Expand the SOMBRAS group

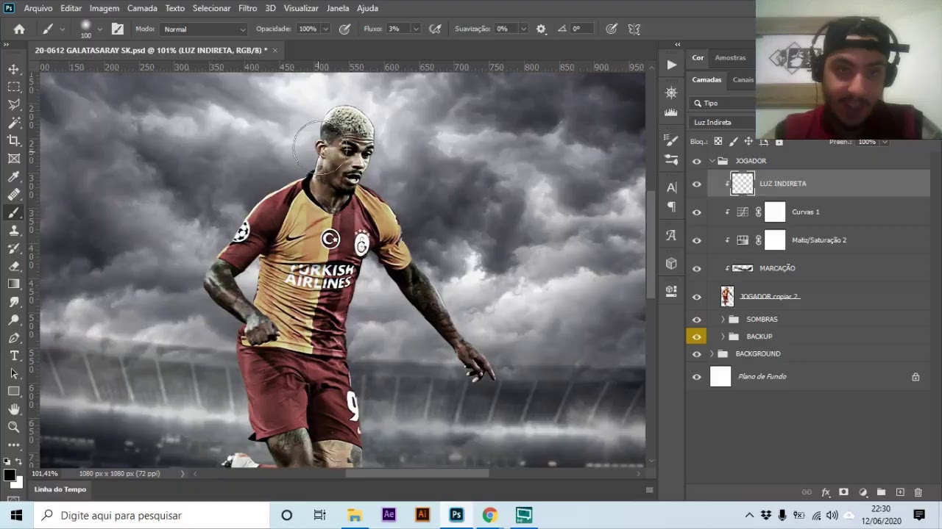click(x=723, y=320)
